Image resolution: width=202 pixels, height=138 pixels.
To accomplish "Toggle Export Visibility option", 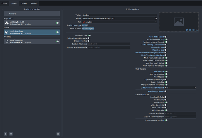I will (166, 82).
